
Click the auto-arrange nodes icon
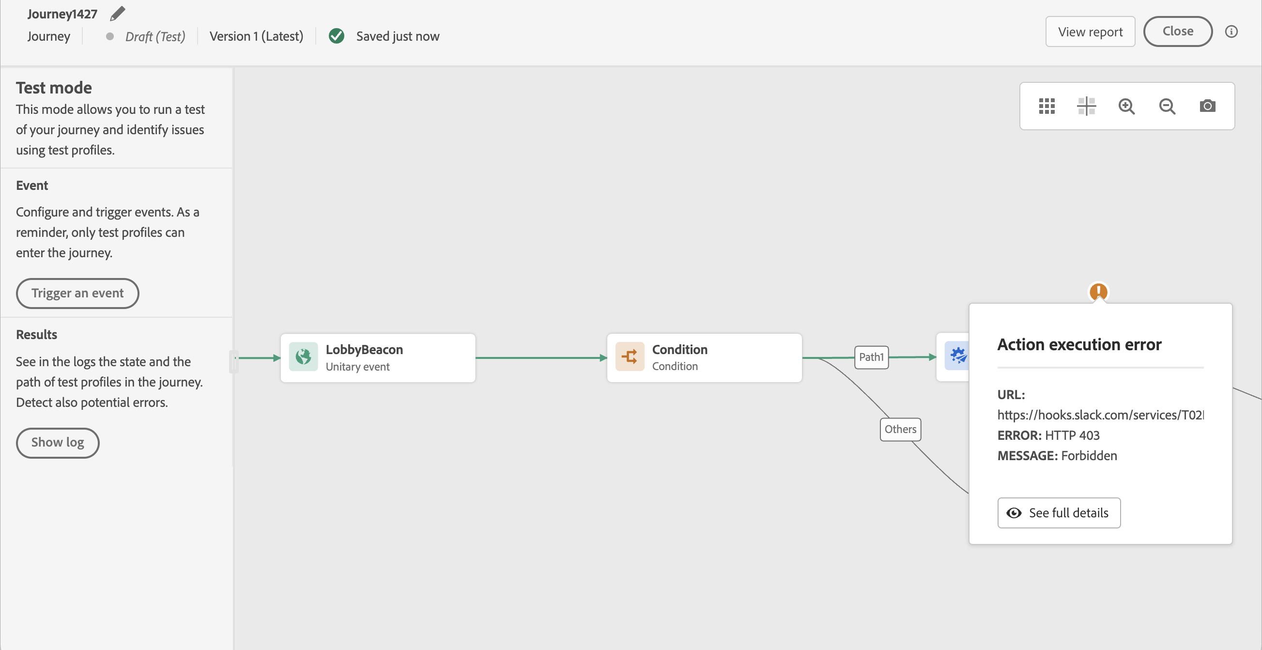pos(1086,106)
